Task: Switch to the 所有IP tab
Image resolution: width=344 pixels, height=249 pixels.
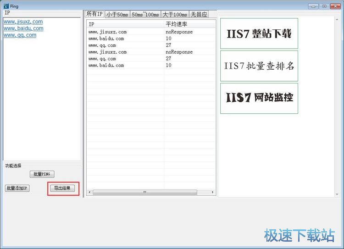Action: 94,14
